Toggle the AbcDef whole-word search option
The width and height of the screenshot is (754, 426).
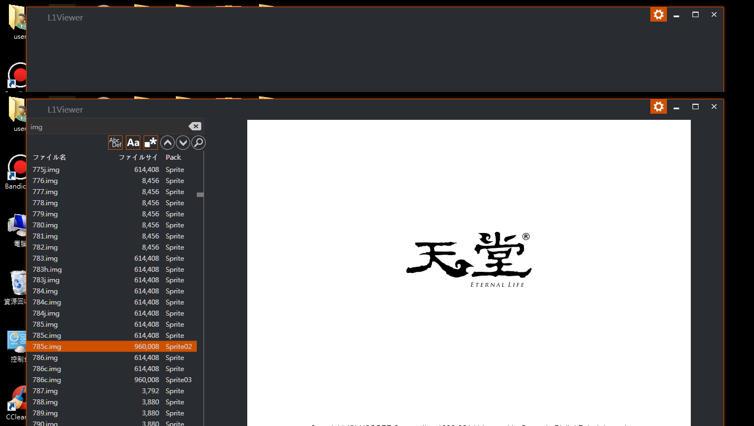115,143
